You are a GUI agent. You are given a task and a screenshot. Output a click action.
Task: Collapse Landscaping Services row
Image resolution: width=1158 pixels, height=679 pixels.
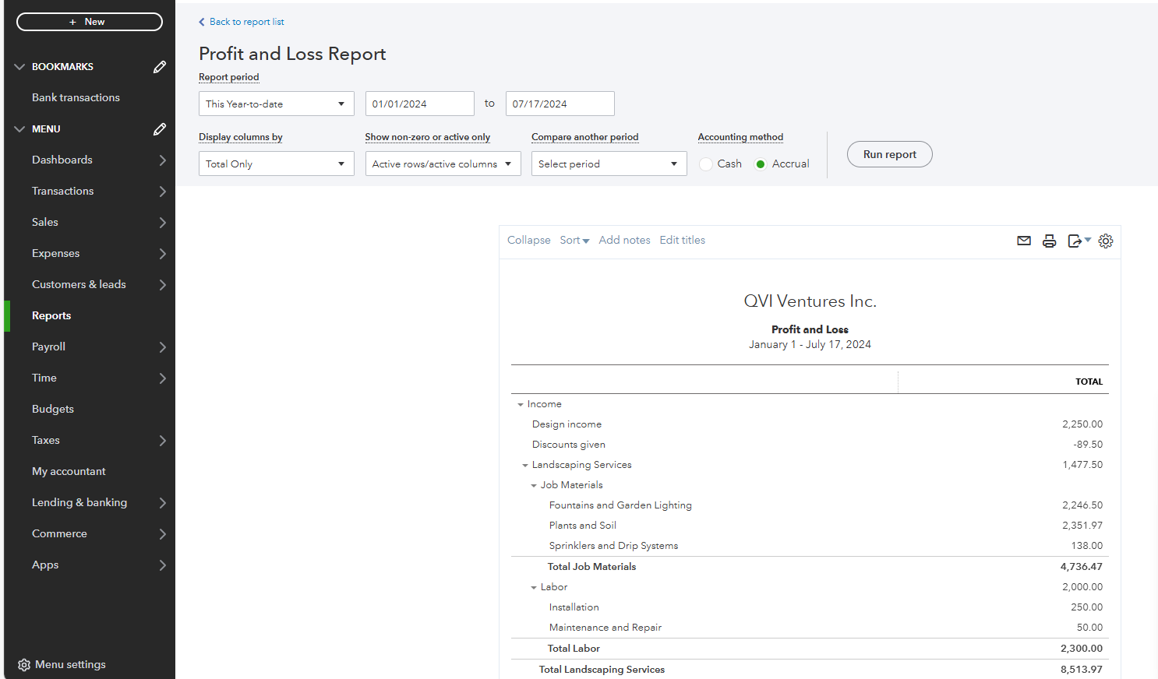(525, 466)
